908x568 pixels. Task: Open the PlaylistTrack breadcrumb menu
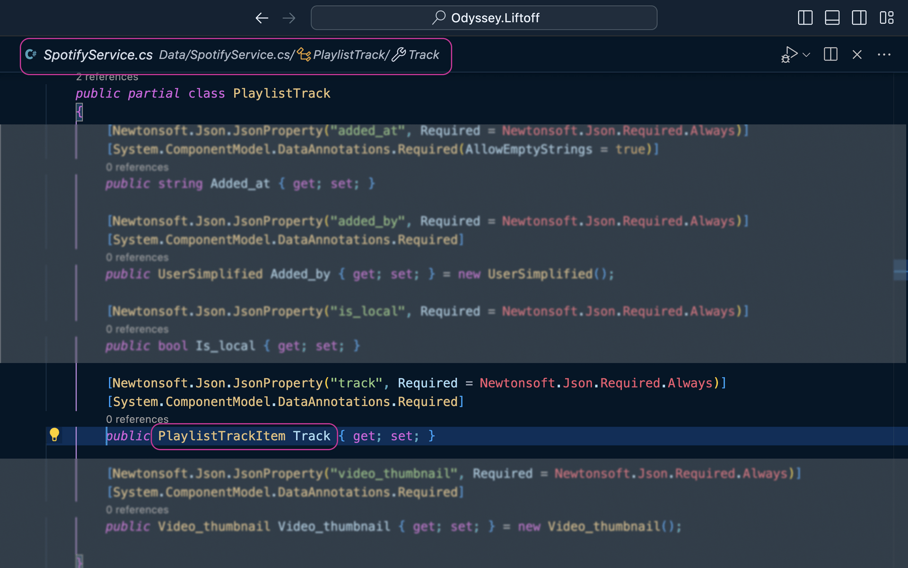349,54
